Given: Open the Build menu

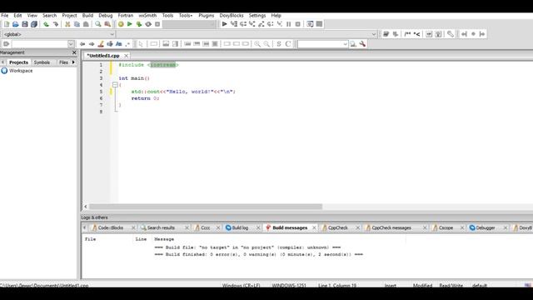Looking at the screenshot, I should [87, 16].
